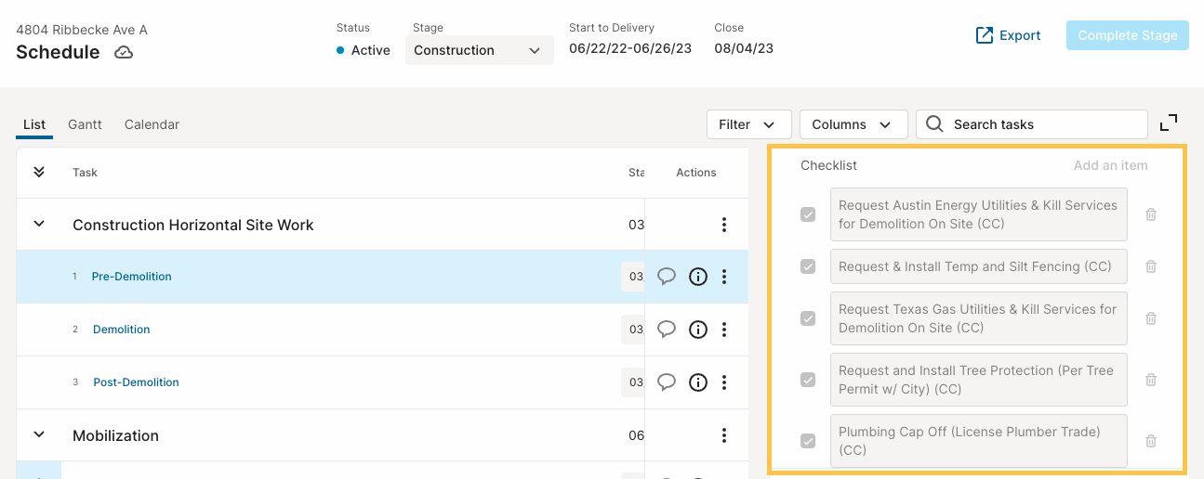Open comments for Pre-Demolition task
The width and height of the screenshot is (1204, 479).
[667, 277]
